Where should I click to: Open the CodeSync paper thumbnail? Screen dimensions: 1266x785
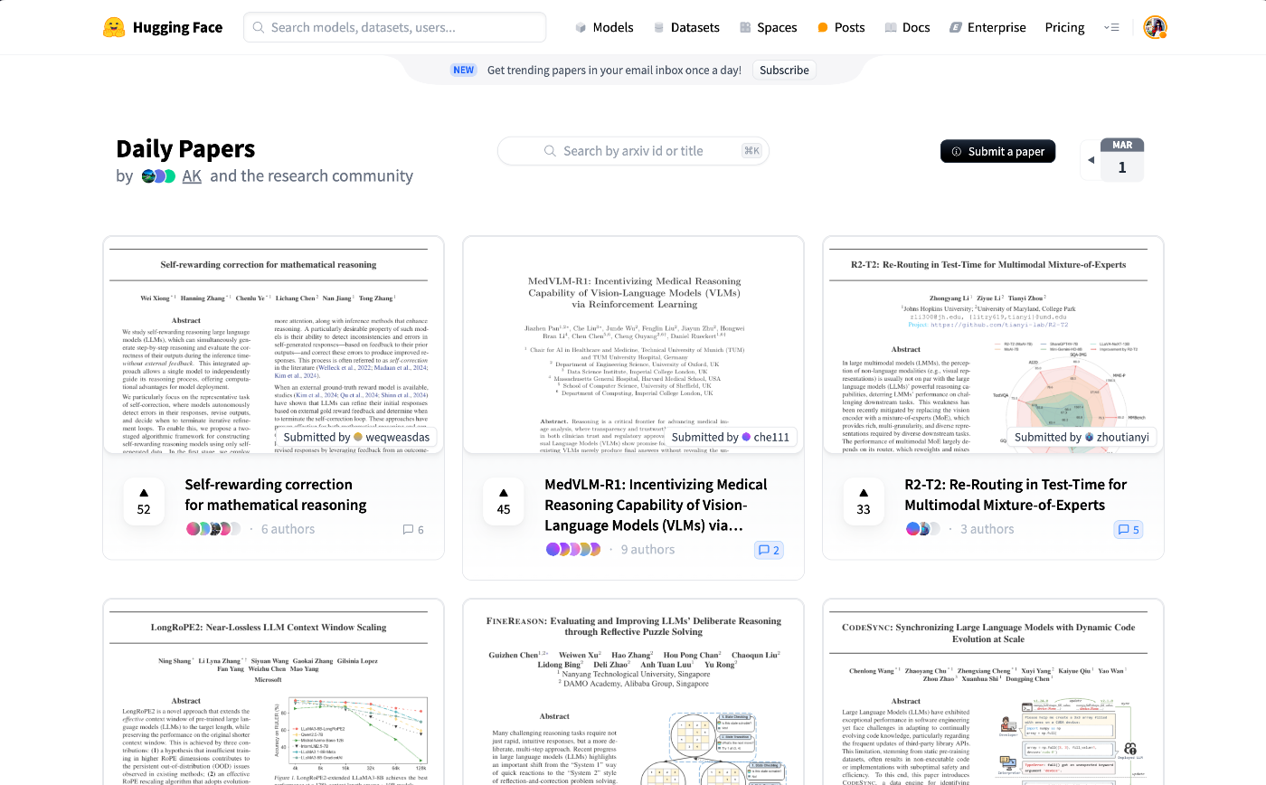tap(993, 692)
